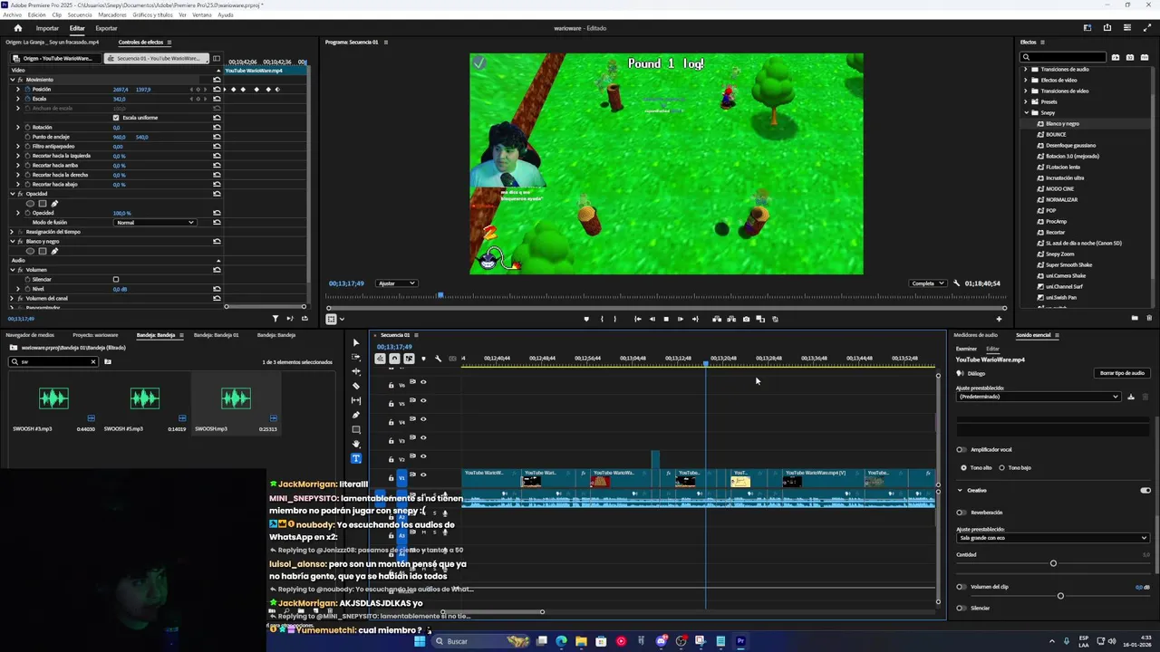Click the Windows Start button
The width and height of the screenshot is (1160, 652).
(420, 641)
